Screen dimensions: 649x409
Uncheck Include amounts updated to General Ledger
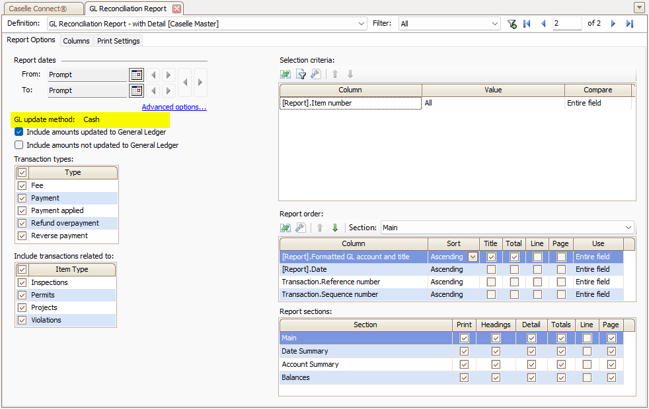(18, 131)
